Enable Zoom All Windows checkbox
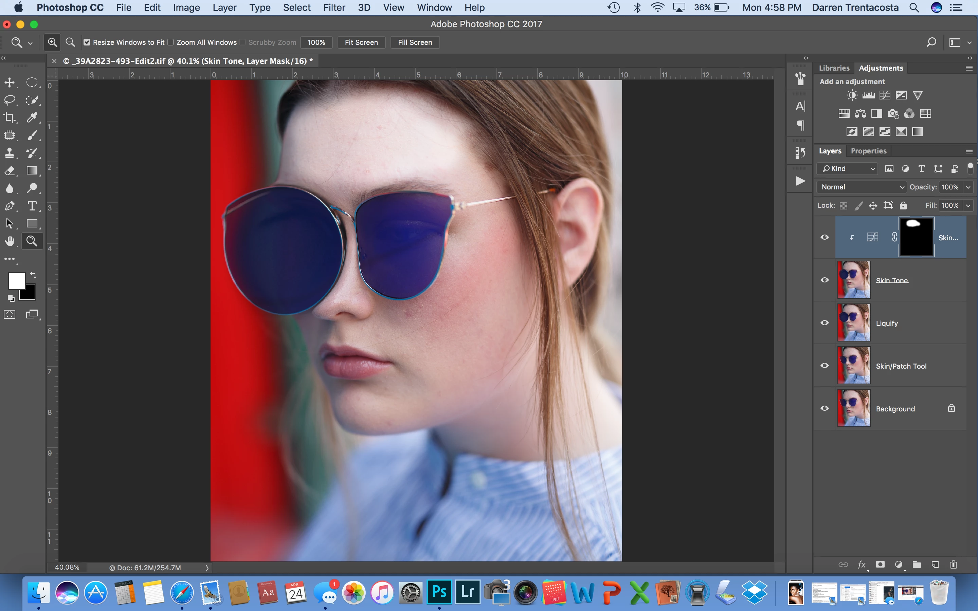978x611 pixels. (170, 42)
